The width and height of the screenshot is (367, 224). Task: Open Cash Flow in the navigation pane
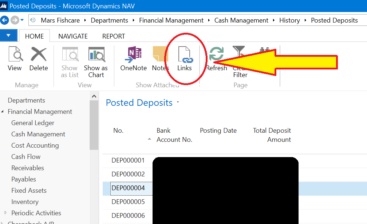(26, 156)
